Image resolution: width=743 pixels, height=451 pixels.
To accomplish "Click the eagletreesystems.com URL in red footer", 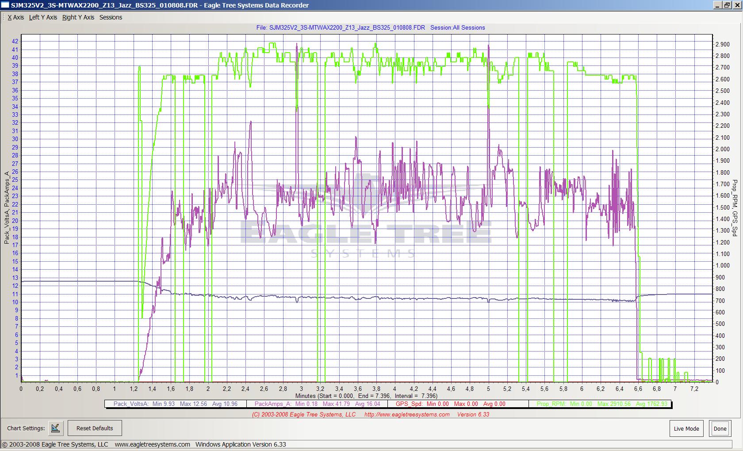I will [407, 414].
